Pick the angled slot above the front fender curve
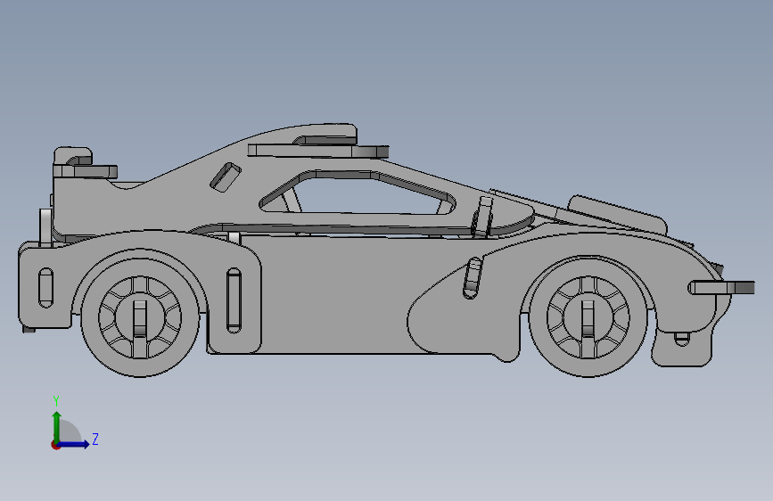The image size is (773, 501). pos(473,278)
